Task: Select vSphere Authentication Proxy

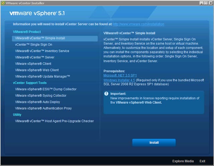Action: click(43, 108)
